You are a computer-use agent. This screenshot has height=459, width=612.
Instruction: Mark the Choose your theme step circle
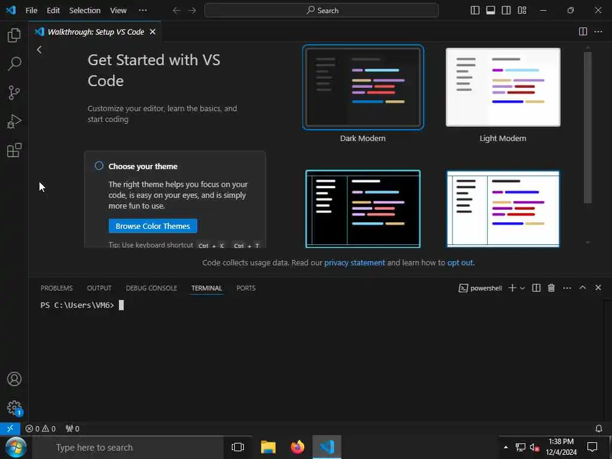99,166
